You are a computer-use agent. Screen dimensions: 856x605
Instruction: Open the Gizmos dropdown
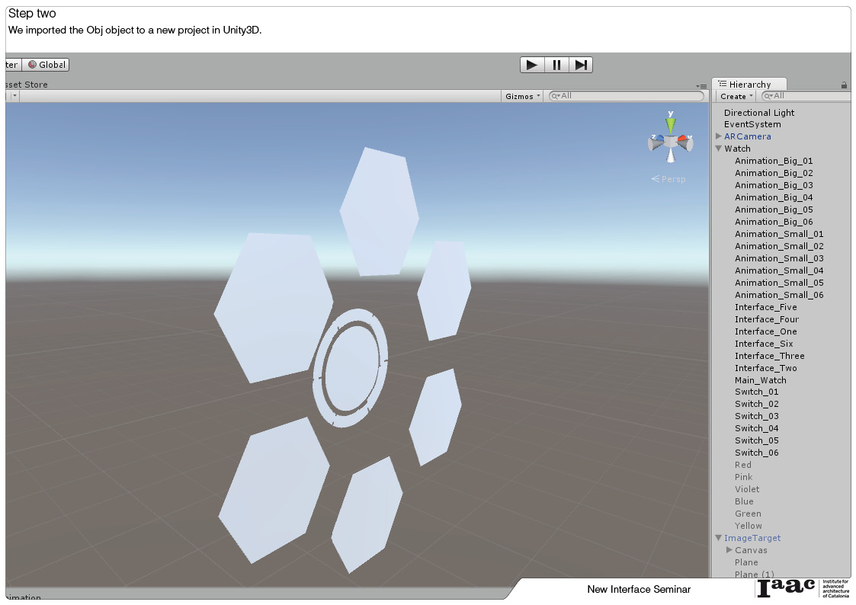(x=521, y=95)
